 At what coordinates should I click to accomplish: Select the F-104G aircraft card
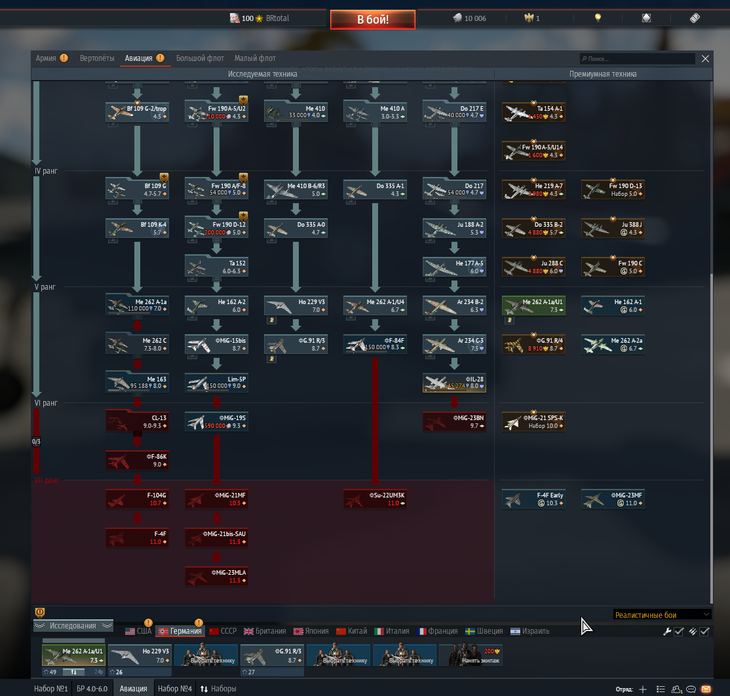pyautogui.click(x=138, y=499)
